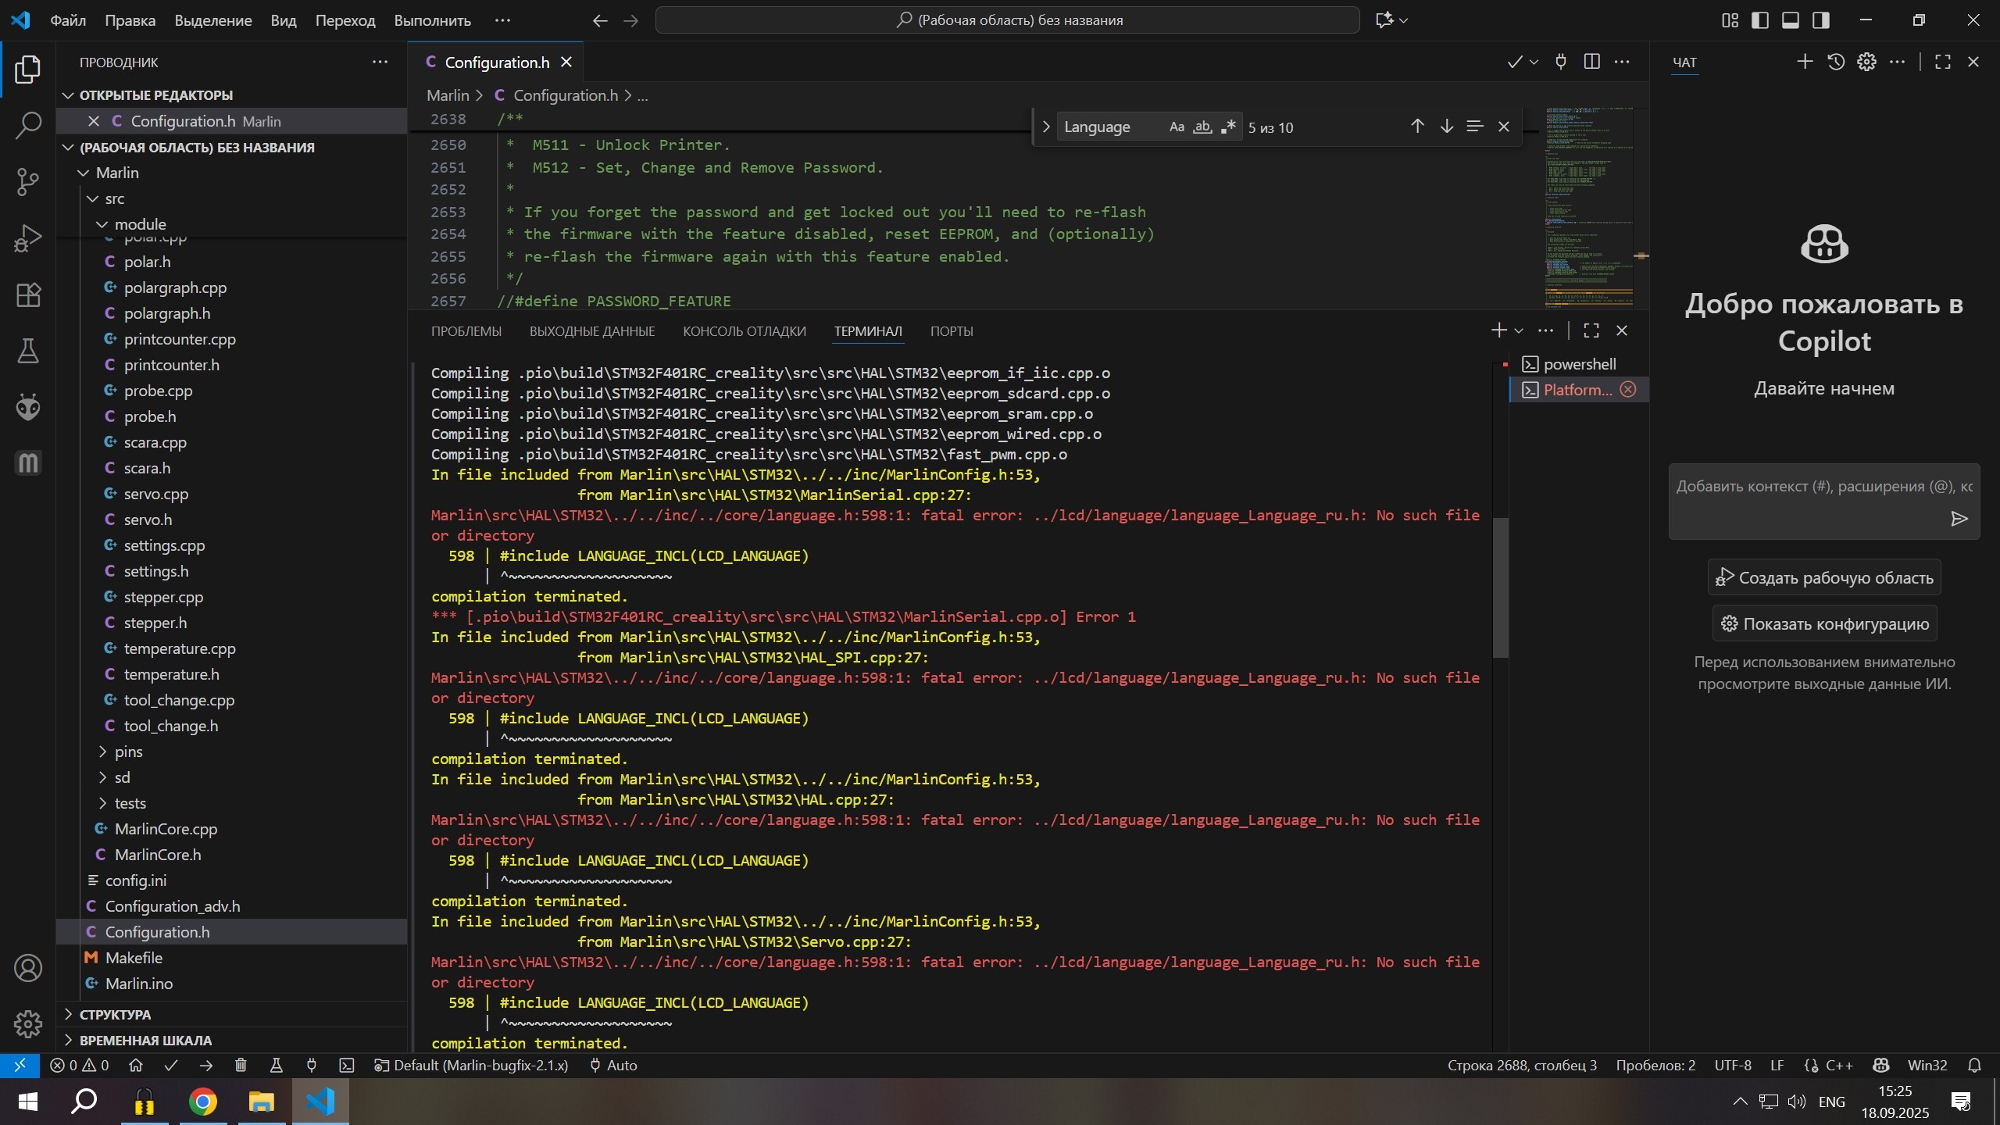The image size is (2000, 1125).
Task: Open the Source Control view
Action: point(28,182)
